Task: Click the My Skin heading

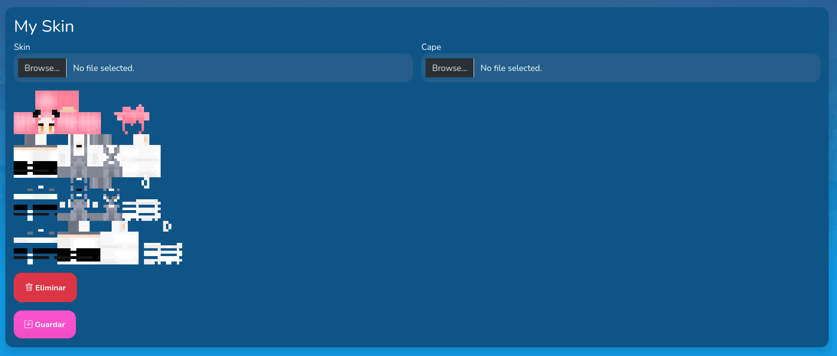Action: pos(44,26)
